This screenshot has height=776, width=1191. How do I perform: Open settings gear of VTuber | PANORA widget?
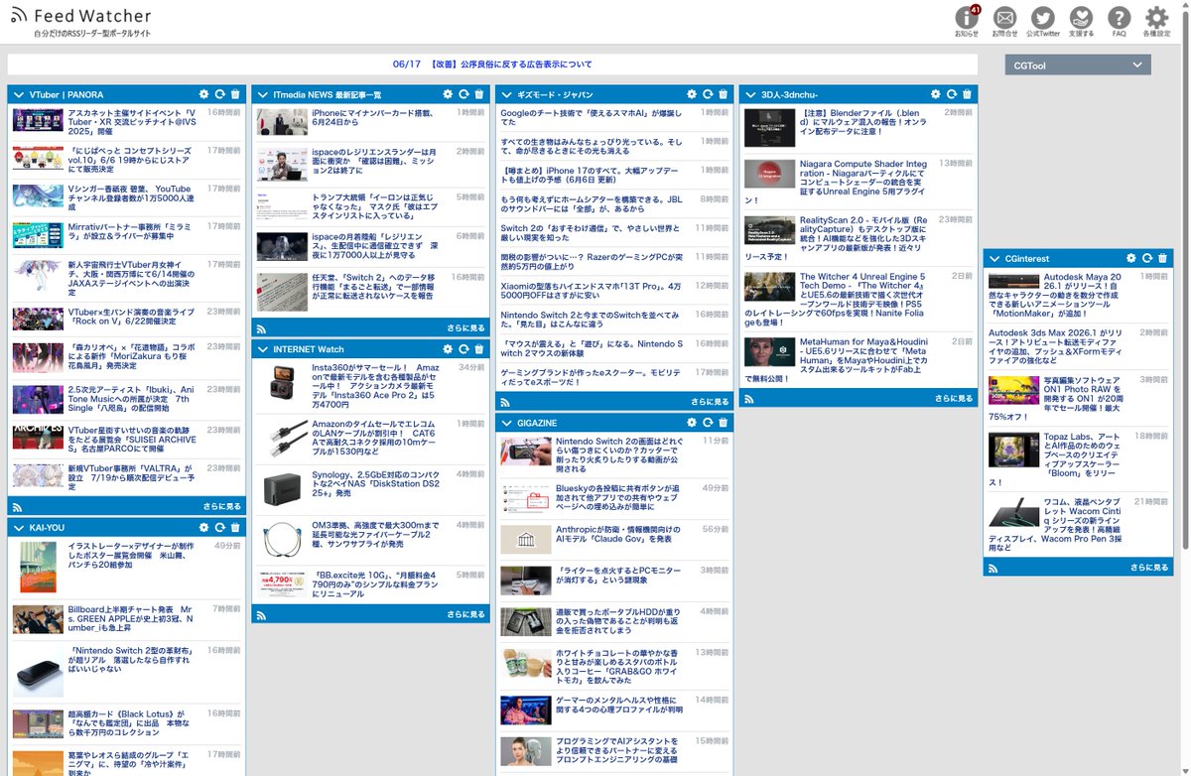coord(204,94)
